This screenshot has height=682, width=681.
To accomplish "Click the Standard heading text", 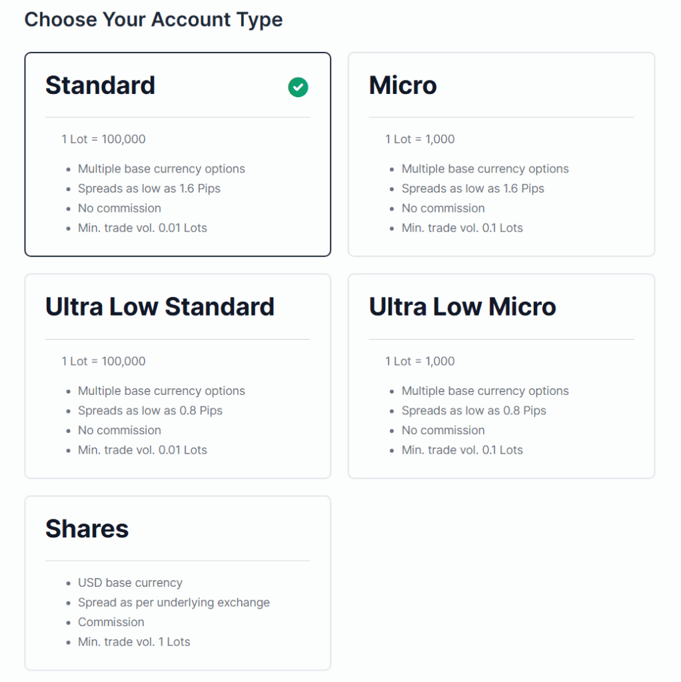I will 100,85.
